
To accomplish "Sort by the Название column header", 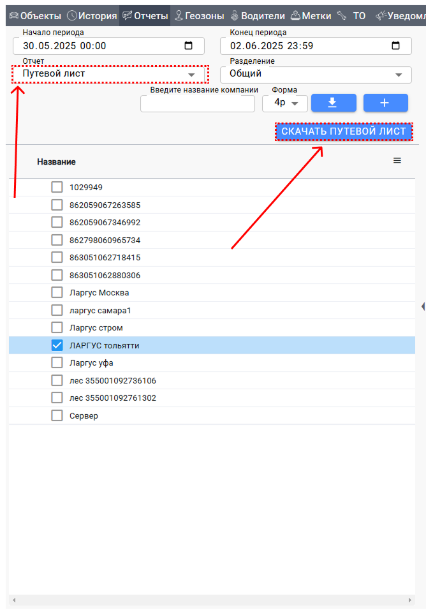I will click(x=56, y=162).
